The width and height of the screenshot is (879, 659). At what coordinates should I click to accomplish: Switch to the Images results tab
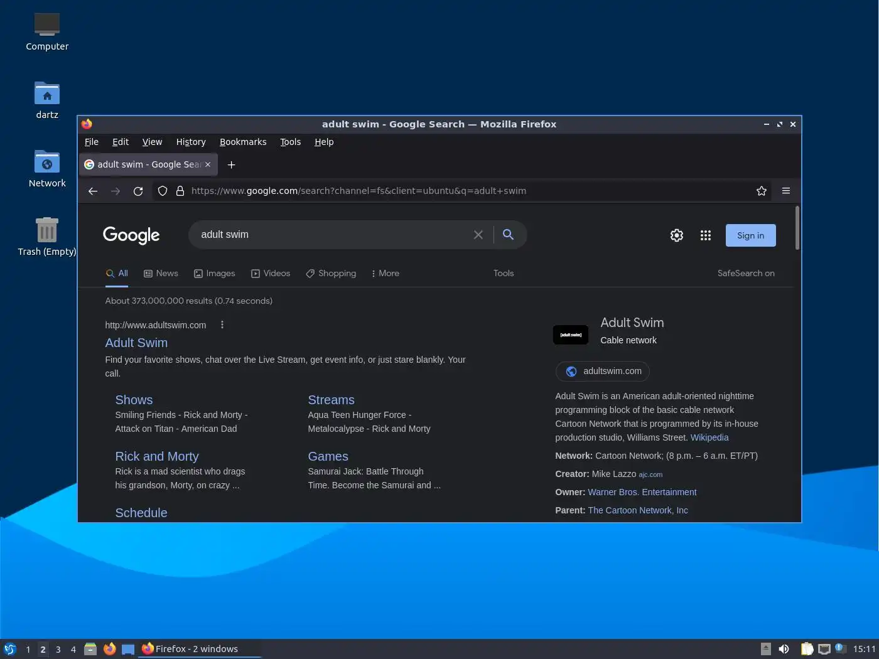pos(214,274)
